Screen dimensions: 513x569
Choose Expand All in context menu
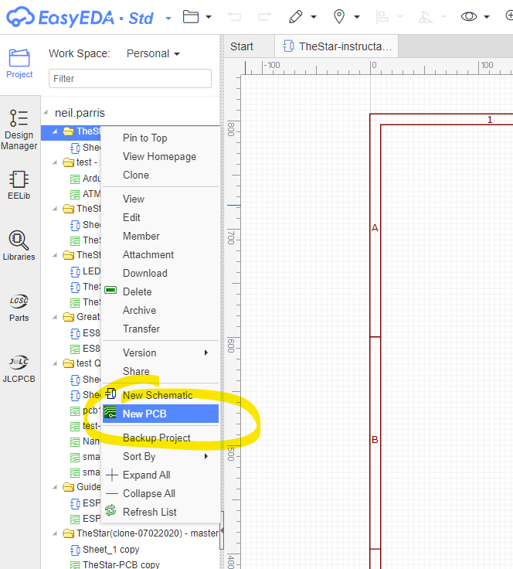click(161, 475)
